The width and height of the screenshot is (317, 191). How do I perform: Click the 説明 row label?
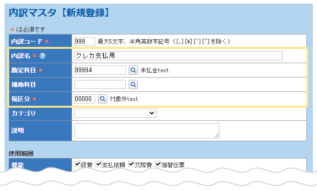tap(18, 131)
